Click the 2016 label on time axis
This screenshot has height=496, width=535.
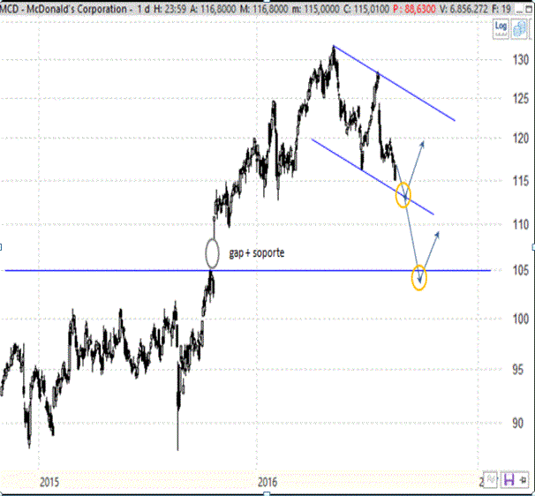point(267,482)
